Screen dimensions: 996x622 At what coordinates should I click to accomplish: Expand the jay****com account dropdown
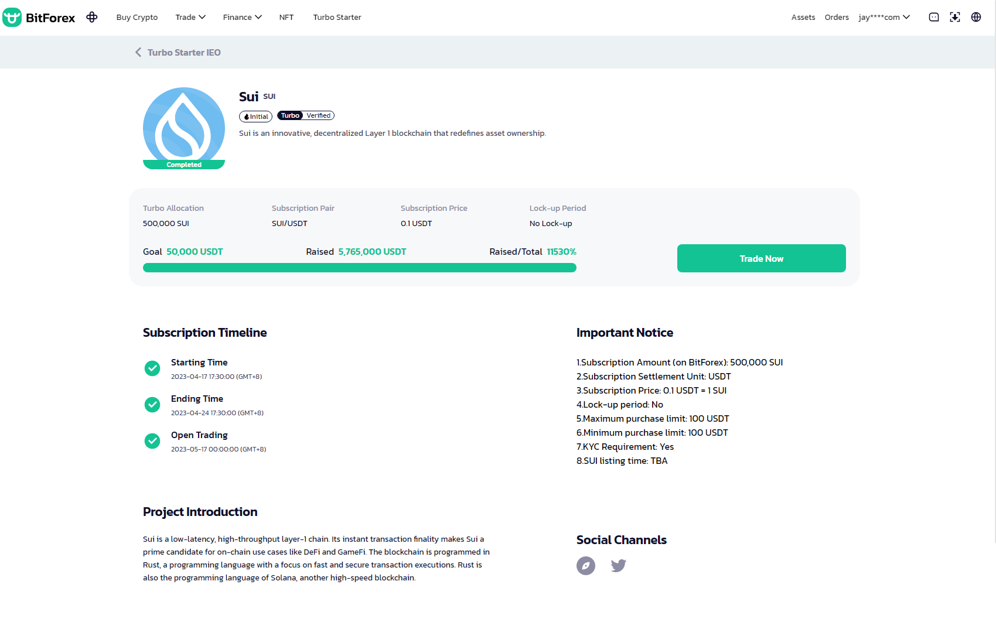884,17
